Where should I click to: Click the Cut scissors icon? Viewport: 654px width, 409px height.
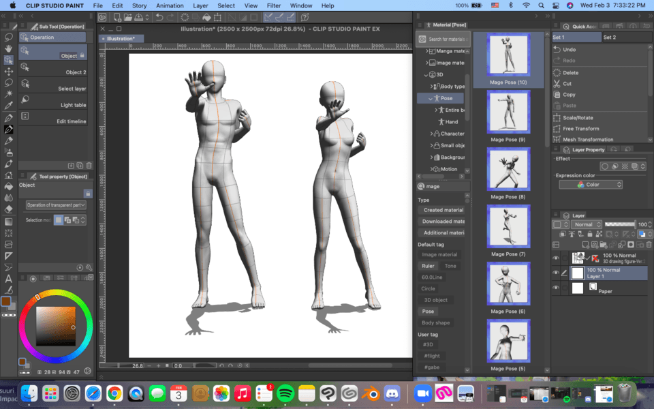tap(557, 84)
